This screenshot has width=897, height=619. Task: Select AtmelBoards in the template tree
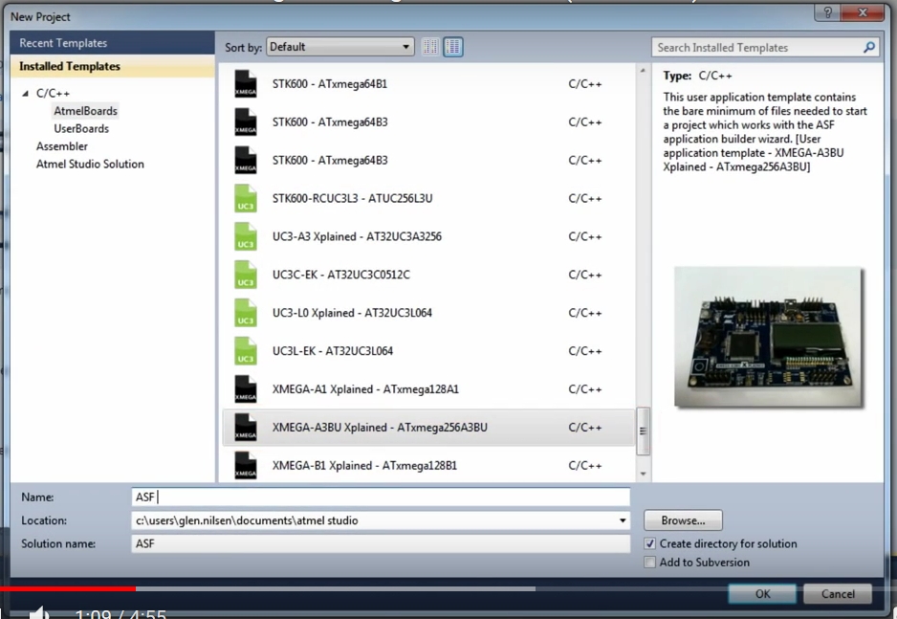(x=85, y=111)
